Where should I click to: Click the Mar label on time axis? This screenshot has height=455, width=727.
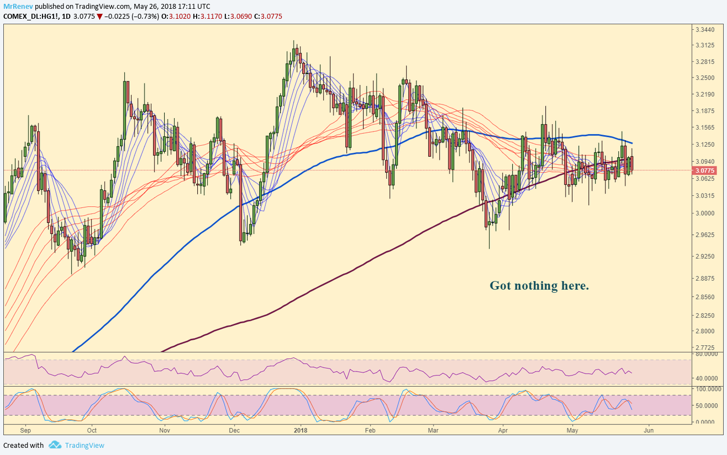[x=433, y=430]
